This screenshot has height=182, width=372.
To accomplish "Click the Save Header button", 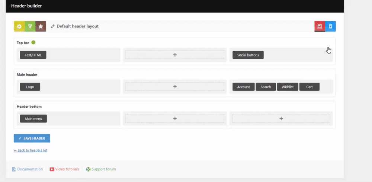I will [x=32, y=138].
